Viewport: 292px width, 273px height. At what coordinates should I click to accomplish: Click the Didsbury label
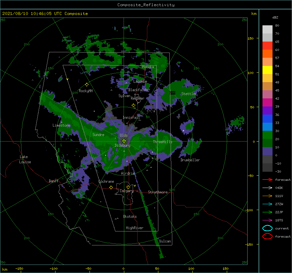point(122,145)
